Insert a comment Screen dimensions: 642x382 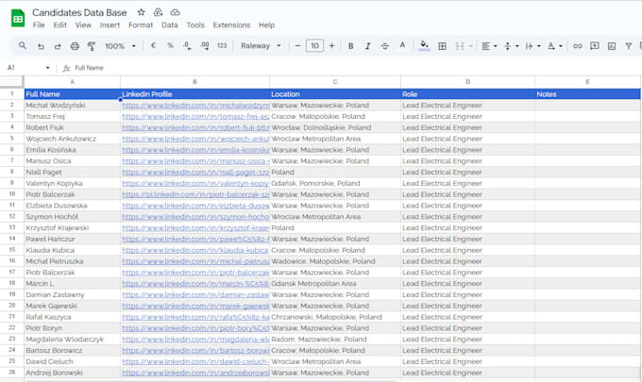click(x=595, y=46)
